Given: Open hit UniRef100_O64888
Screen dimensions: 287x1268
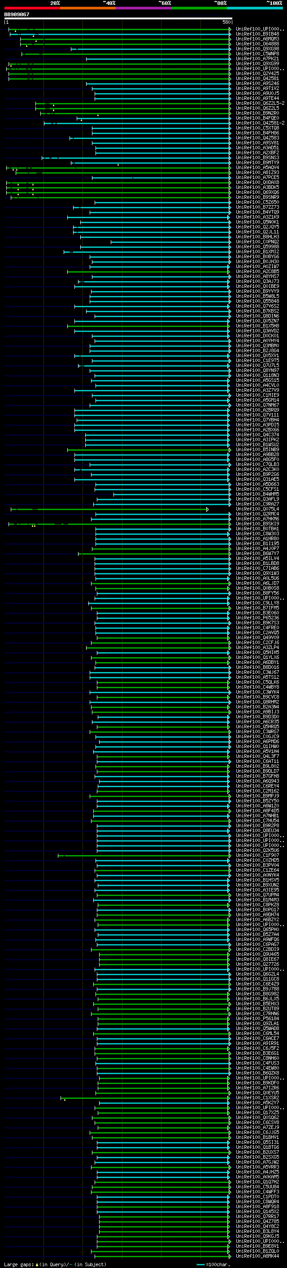Looking at the screenshot, I should pos(257,44).
